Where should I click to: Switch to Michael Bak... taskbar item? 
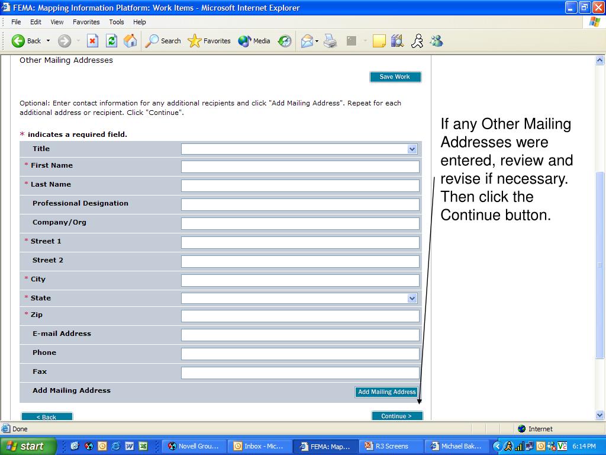456,446
